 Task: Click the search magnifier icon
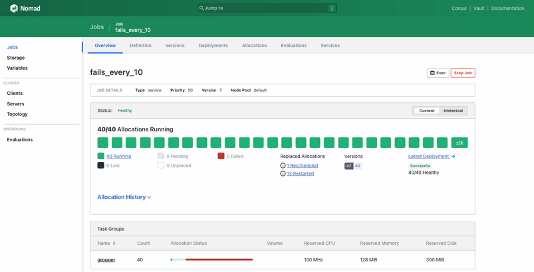pos(201,8)
